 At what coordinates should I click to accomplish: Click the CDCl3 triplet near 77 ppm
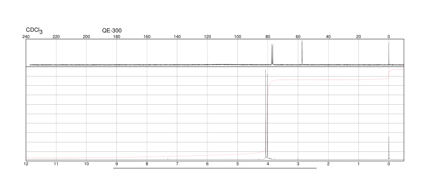pos(272,54)
